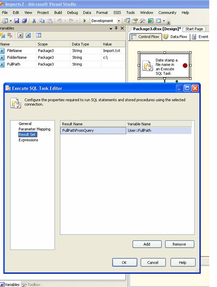This screenshot has height=287, width=217.
Task: Start debugging with green play icon
Action: [x=85, y=21]
